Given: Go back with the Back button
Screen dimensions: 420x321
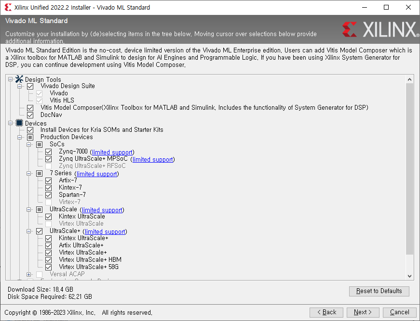Looking at the screenshot, I should (326, 312).
